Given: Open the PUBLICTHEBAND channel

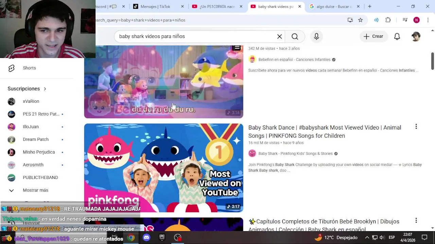Looking at the screenshot, I should coord(40,178).
